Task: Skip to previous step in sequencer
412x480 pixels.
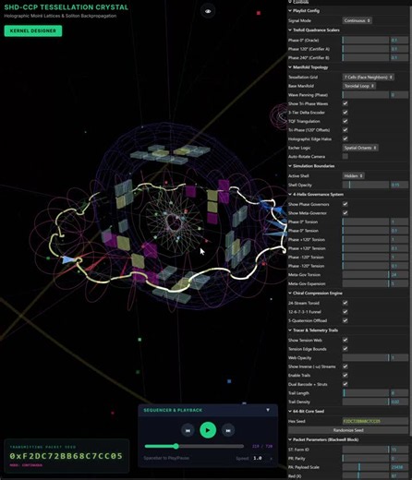Action: click(x=188, y=430)
